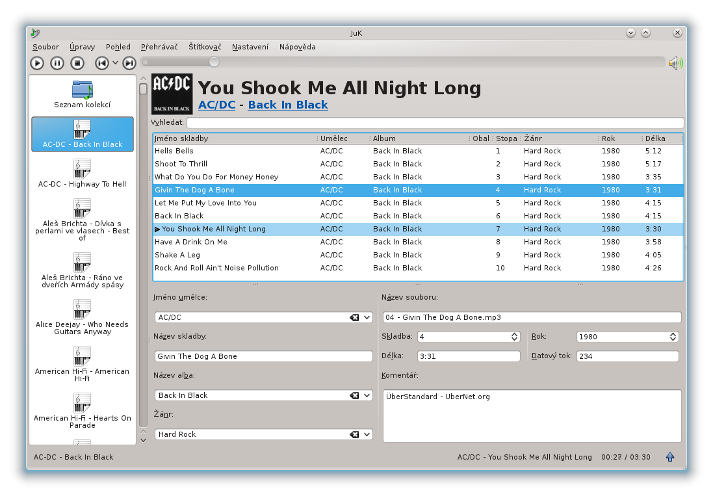Viewport: 713px width, 496px height.
Task: Open the Seznam kolekcí collection list
Action: click(x=83, y=94)
